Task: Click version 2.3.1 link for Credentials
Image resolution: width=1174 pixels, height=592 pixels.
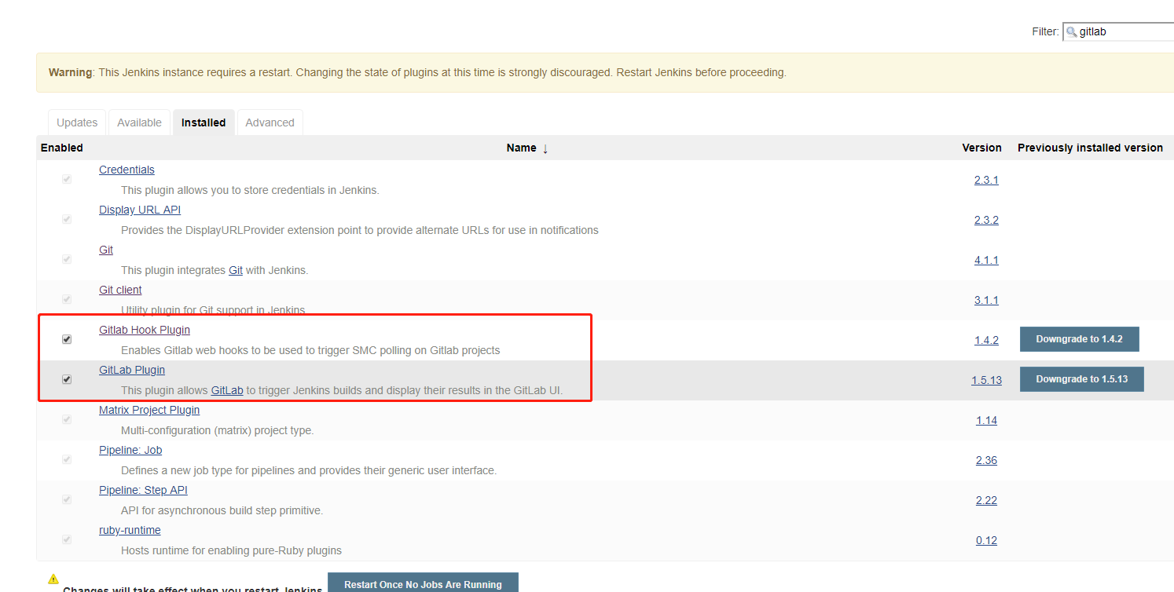Action: (x=986, y=180)
